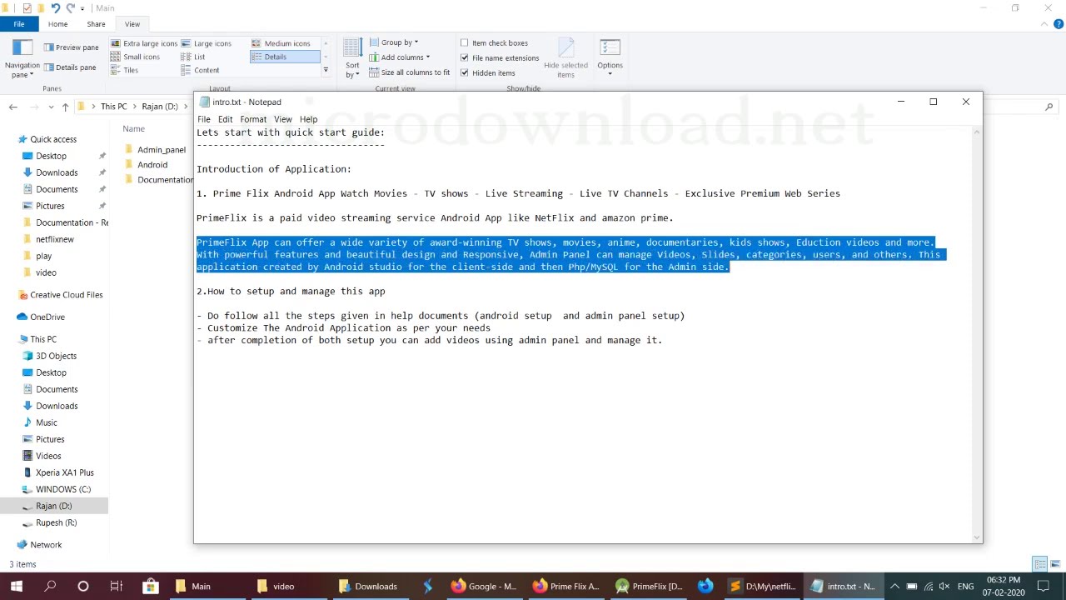1066x600 pixels.
Task: Click Rajan (D:) in the address breadcrumb
Action: (x=159, y=107)
